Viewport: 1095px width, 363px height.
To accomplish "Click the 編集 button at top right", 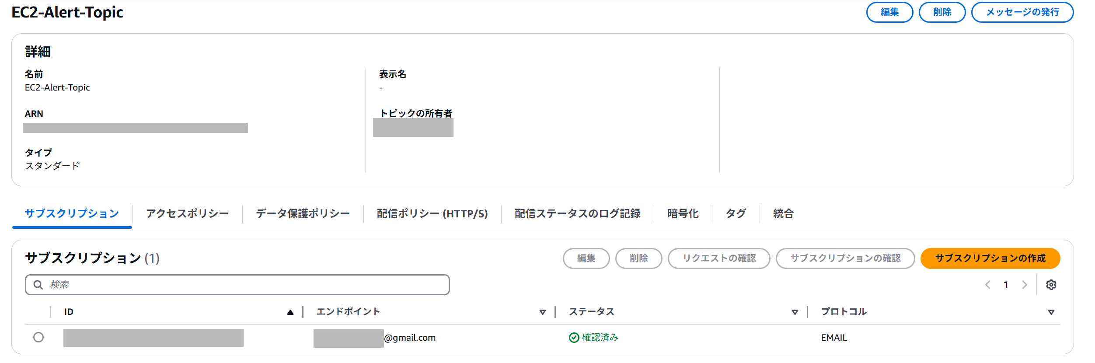I will [x=889, y=12].
